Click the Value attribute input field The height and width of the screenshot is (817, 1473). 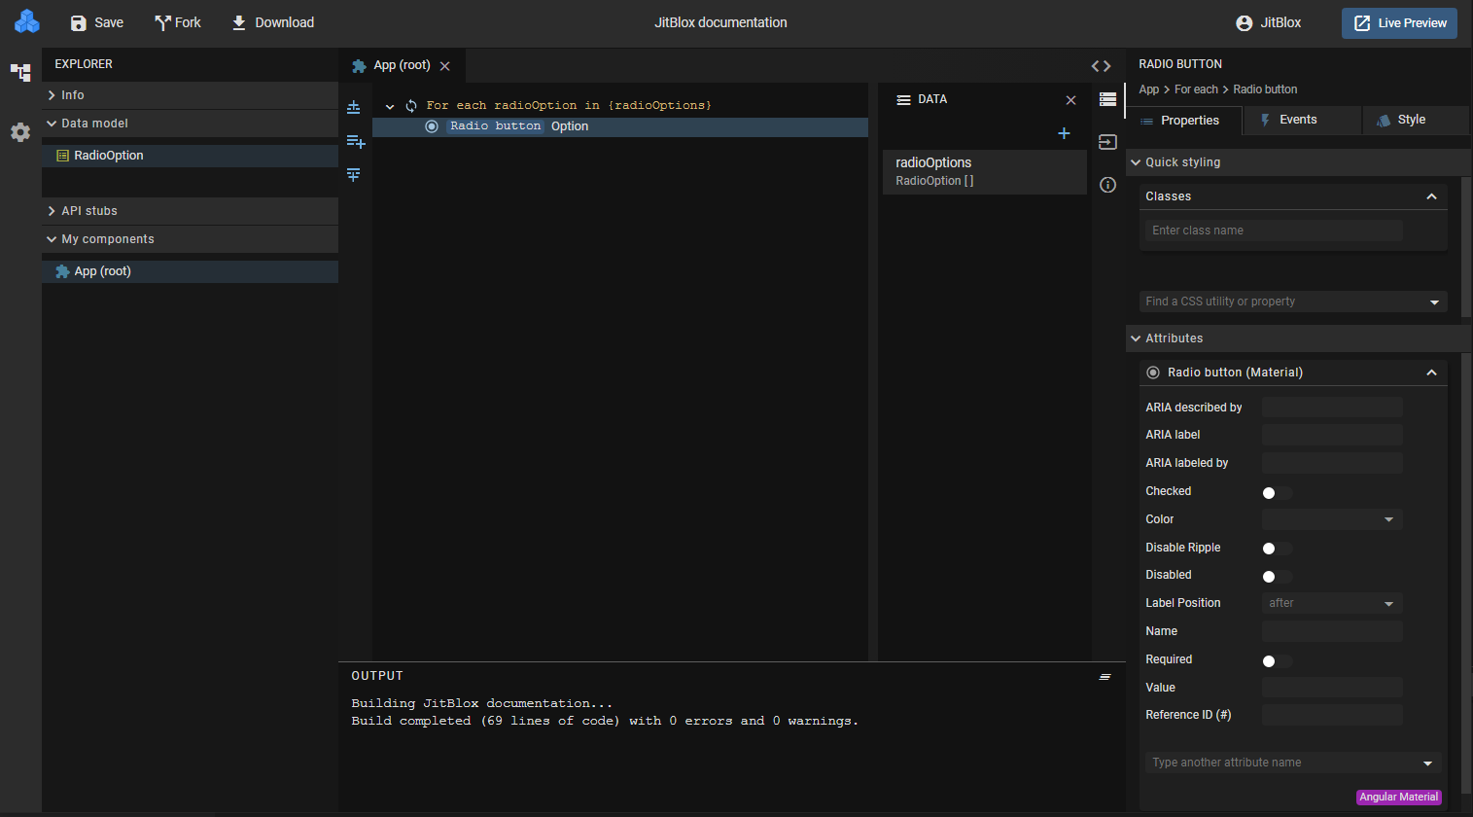[1332, 688]
